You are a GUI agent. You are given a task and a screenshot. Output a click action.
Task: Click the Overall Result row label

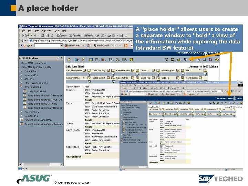74,157
